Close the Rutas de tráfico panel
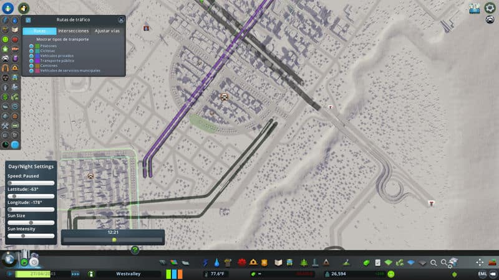 coord(120,20)
